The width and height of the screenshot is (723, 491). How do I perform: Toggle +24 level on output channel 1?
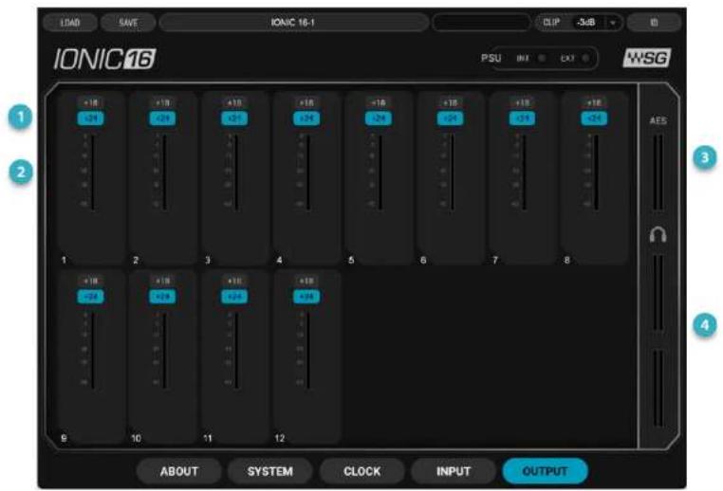click(x=91, y=118)
